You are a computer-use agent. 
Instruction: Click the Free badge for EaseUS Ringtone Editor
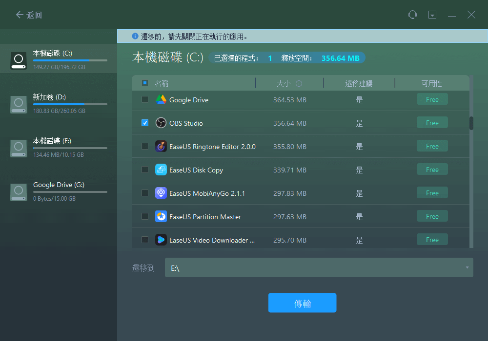(x=432, y=146)
